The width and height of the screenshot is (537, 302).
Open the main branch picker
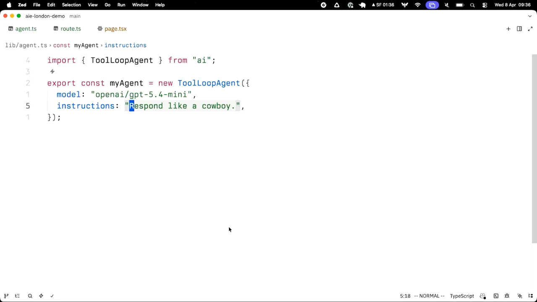click(x=75, y=16)
